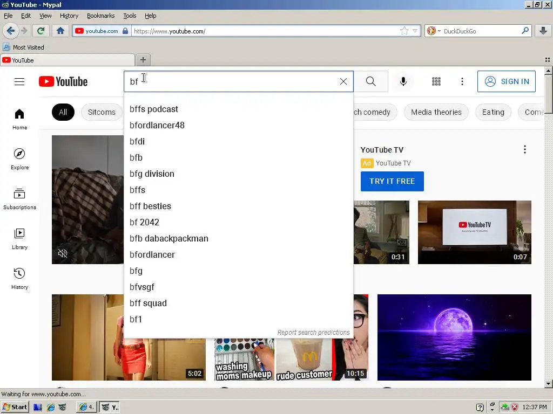Choose the 'bfdi' suggestion
Screen dimensions: 553x414
(239, 142)
